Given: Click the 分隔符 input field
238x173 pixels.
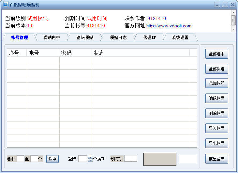Looking at the screenshot, I should click(131, 158).
